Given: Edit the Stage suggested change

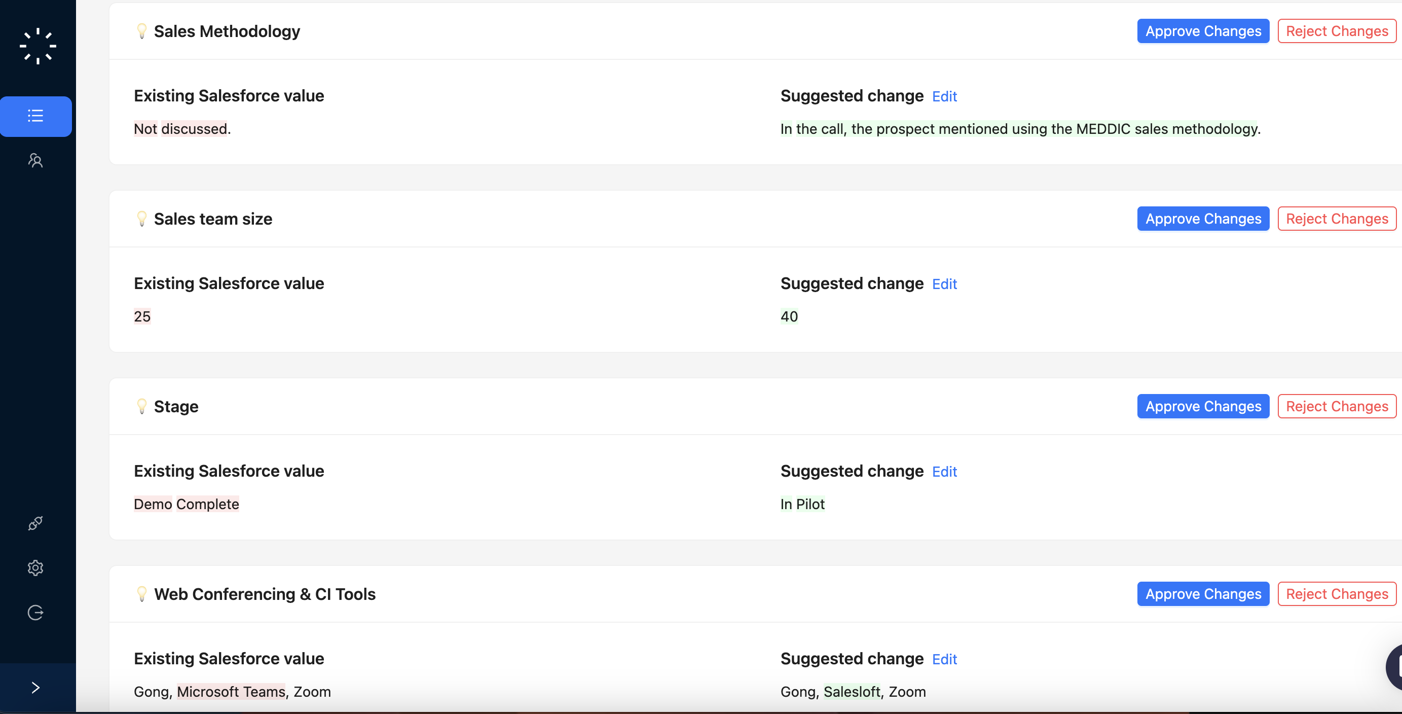Looking at the screenshot, I should point(944,472).
